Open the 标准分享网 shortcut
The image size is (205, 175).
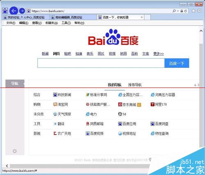(96, 95)
